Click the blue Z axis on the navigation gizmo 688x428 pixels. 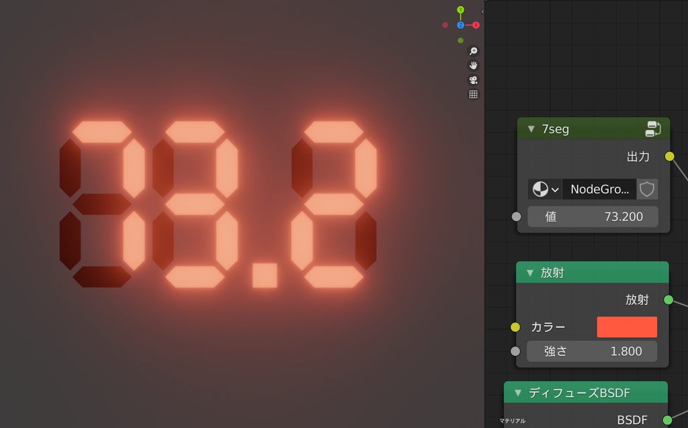pos(460,24)
